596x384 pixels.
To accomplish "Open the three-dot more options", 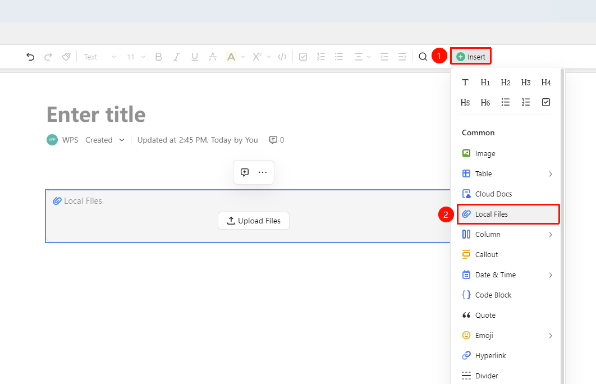I will pyautogui.click(x=263, y=172).
